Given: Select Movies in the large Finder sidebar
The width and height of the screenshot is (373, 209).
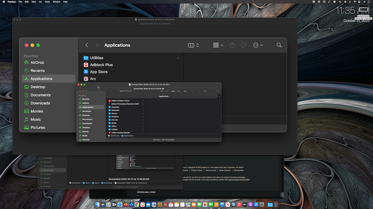Looking at the screenshot, I should tap(36, 111).
